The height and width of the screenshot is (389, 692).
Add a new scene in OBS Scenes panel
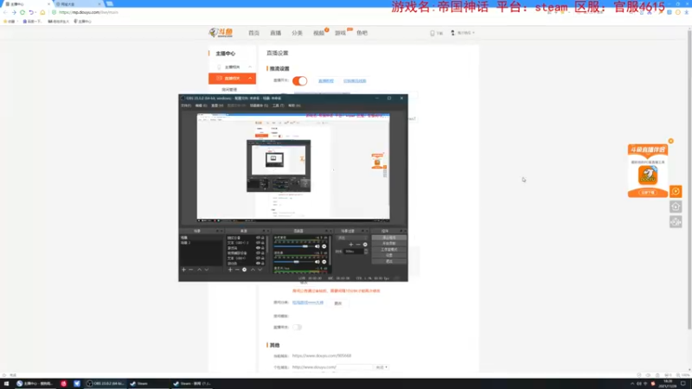pos(183,270)
